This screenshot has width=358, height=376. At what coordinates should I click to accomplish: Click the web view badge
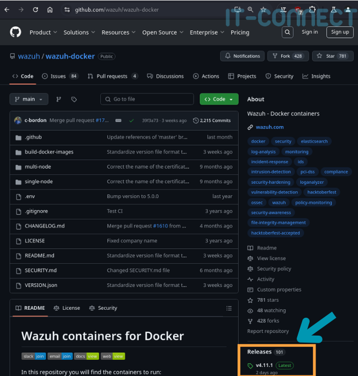[113, 356]
